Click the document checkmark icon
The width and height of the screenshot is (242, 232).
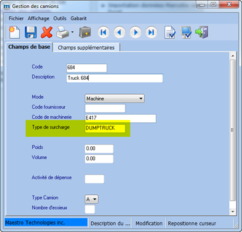click(170, 32)
